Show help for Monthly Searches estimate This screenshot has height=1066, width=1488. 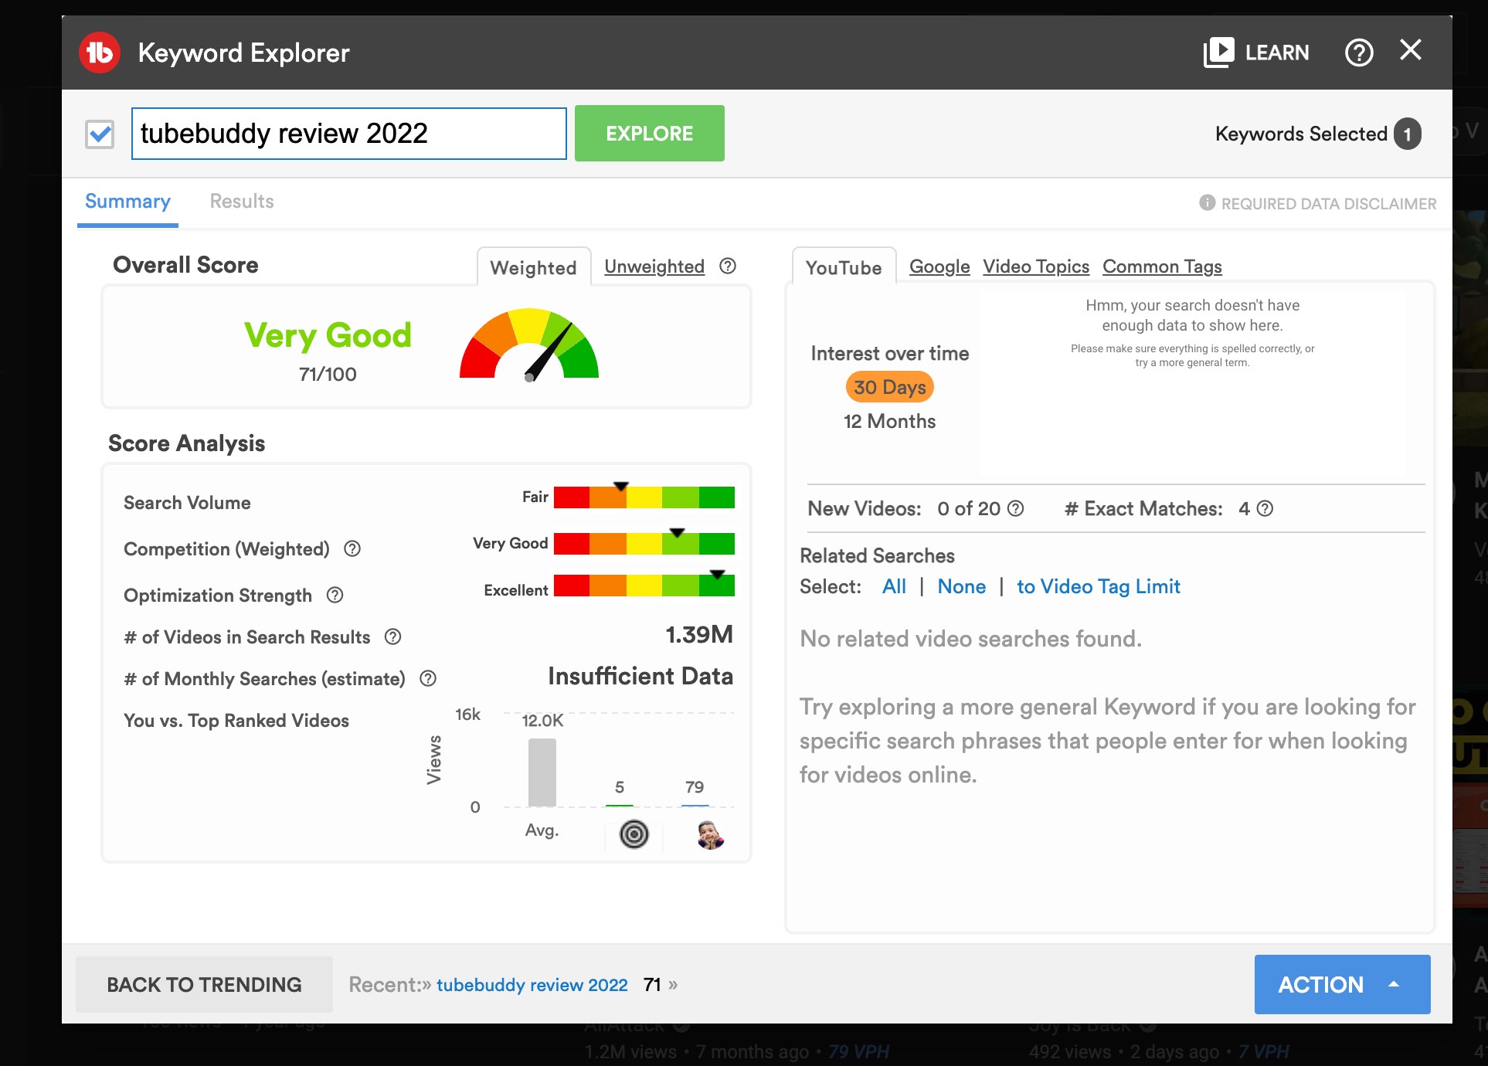(428, 678)
